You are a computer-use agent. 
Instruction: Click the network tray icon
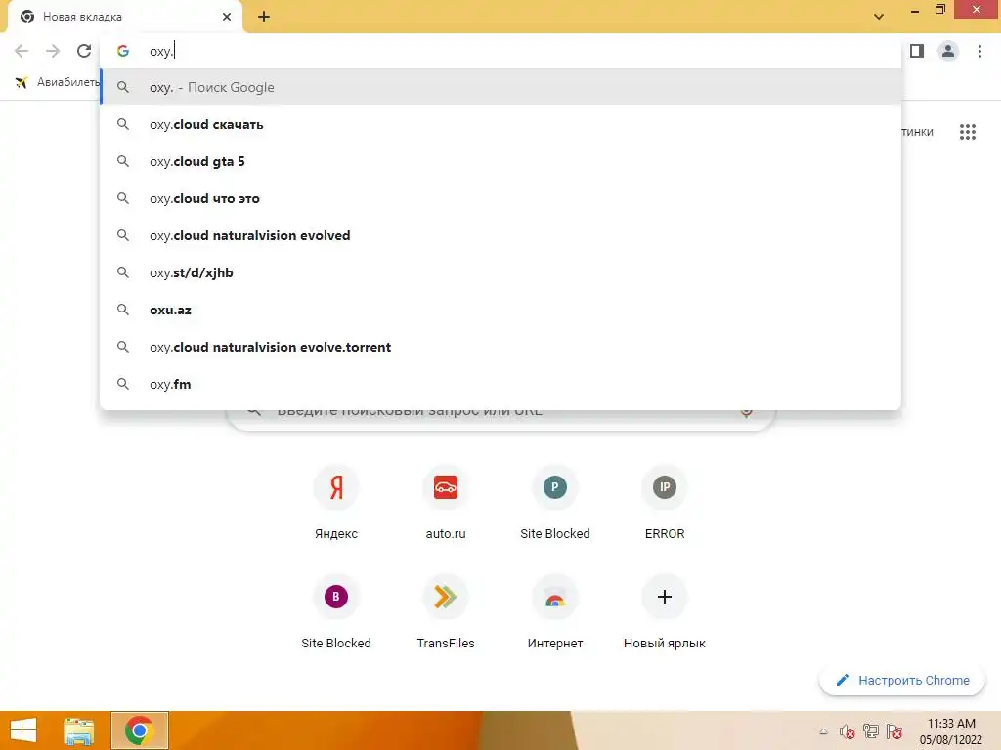point(870,731)
